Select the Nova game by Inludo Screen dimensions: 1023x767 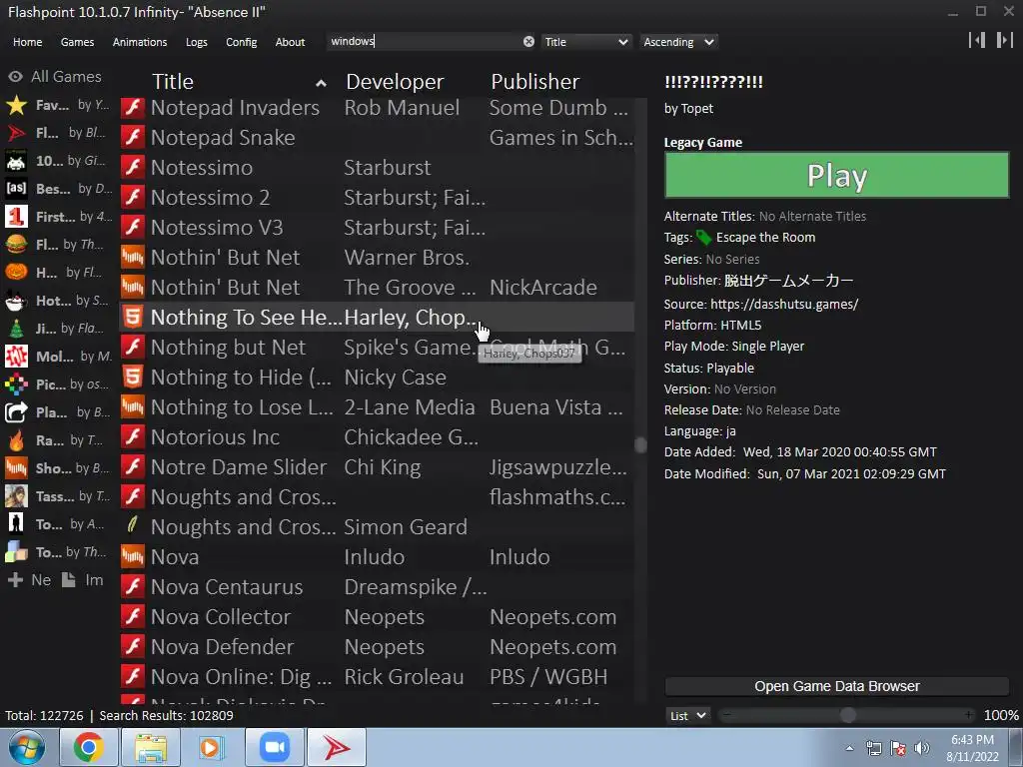click(x=377, y=557)
